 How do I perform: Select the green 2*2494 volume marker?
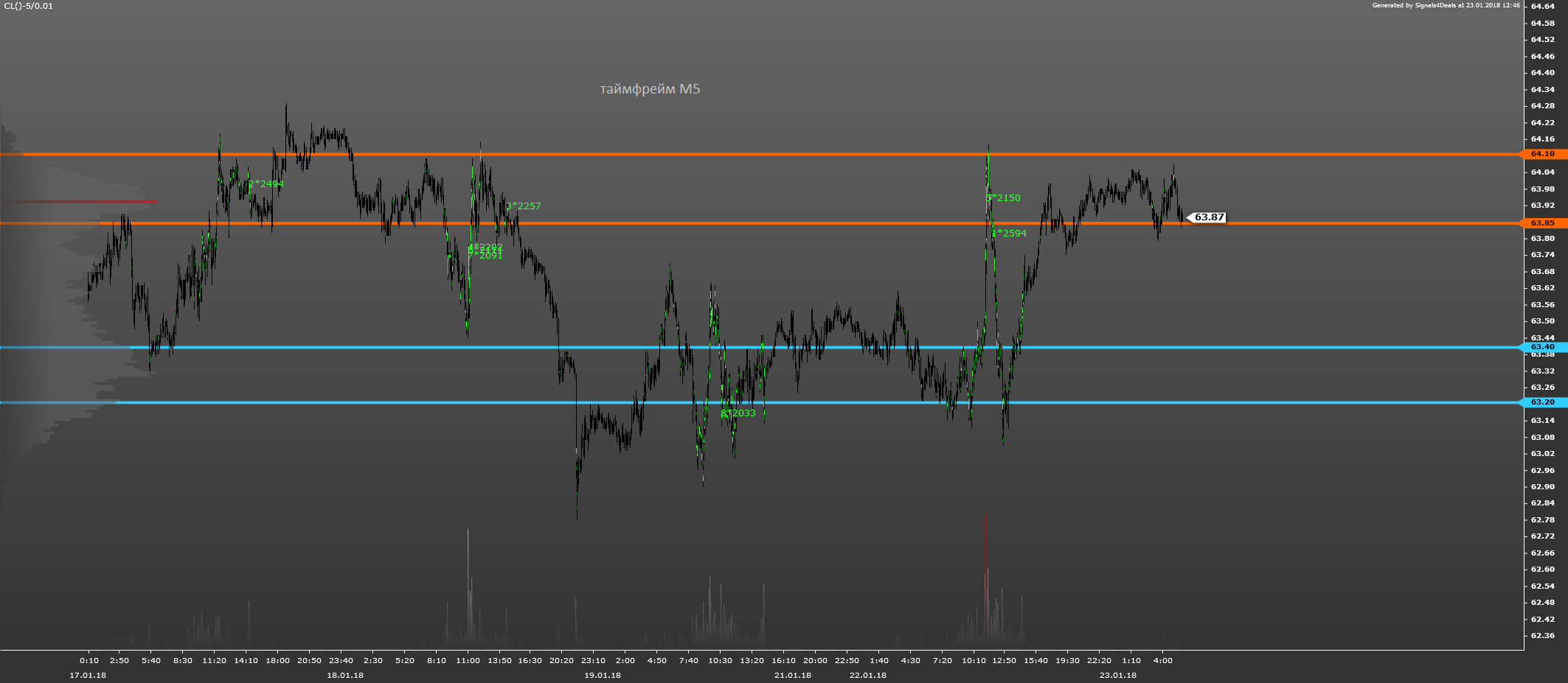tap(266, 184)
